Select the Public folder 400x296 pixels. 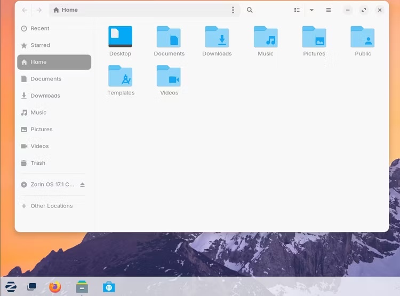pyautogui.click(x=363, y=37)
